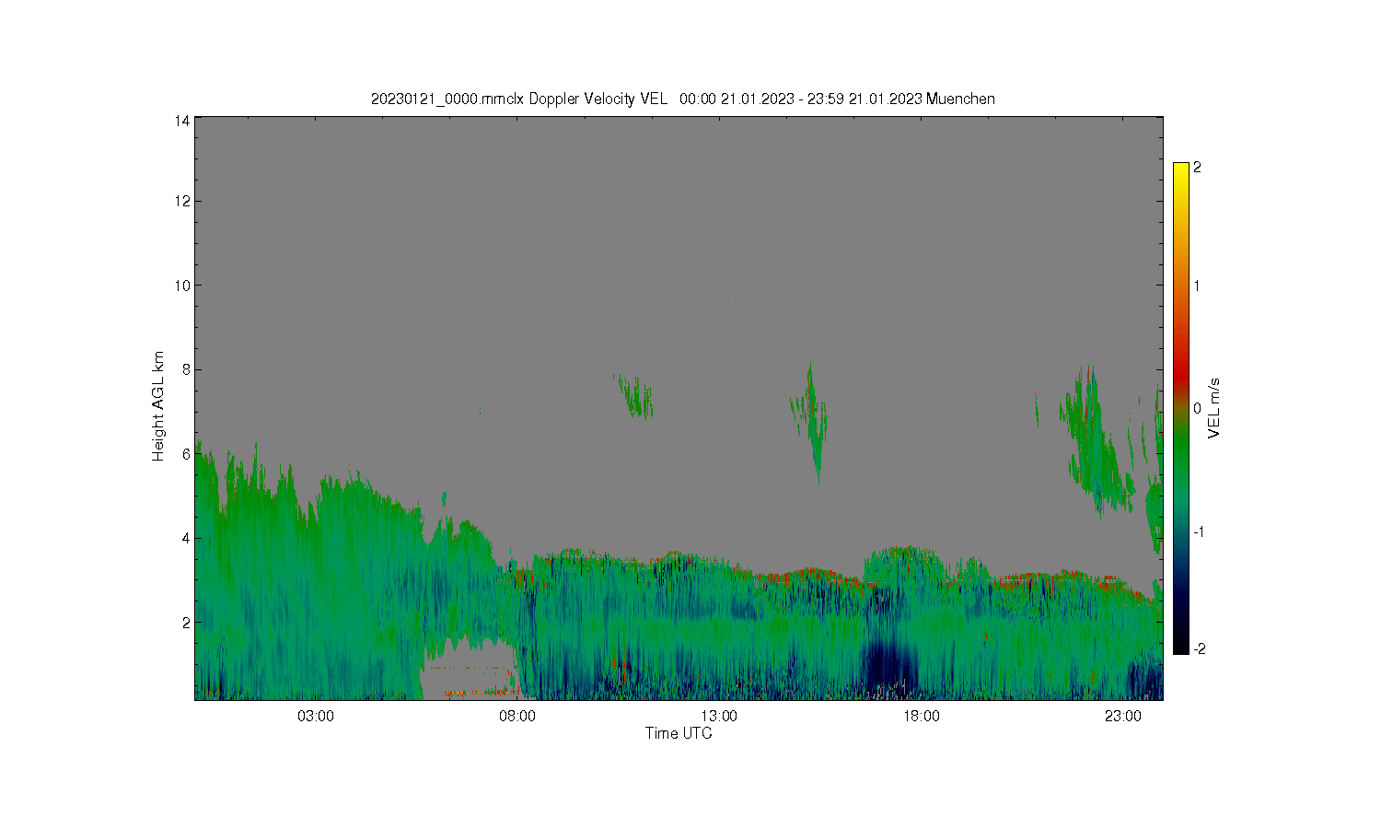Click the small cloud patch near 11:00 at 7 km
This screenshot has width=1381, height=829.
[634, 396]
